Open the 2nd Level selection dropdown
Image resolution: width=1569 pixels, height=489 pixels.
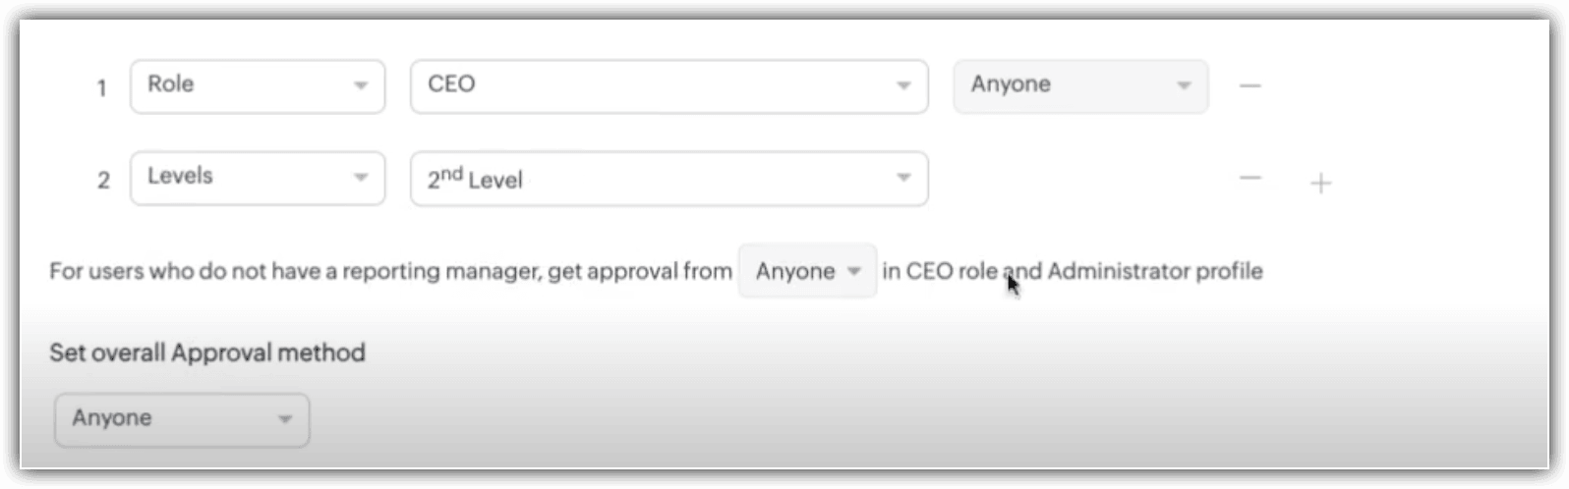point(668,179)
